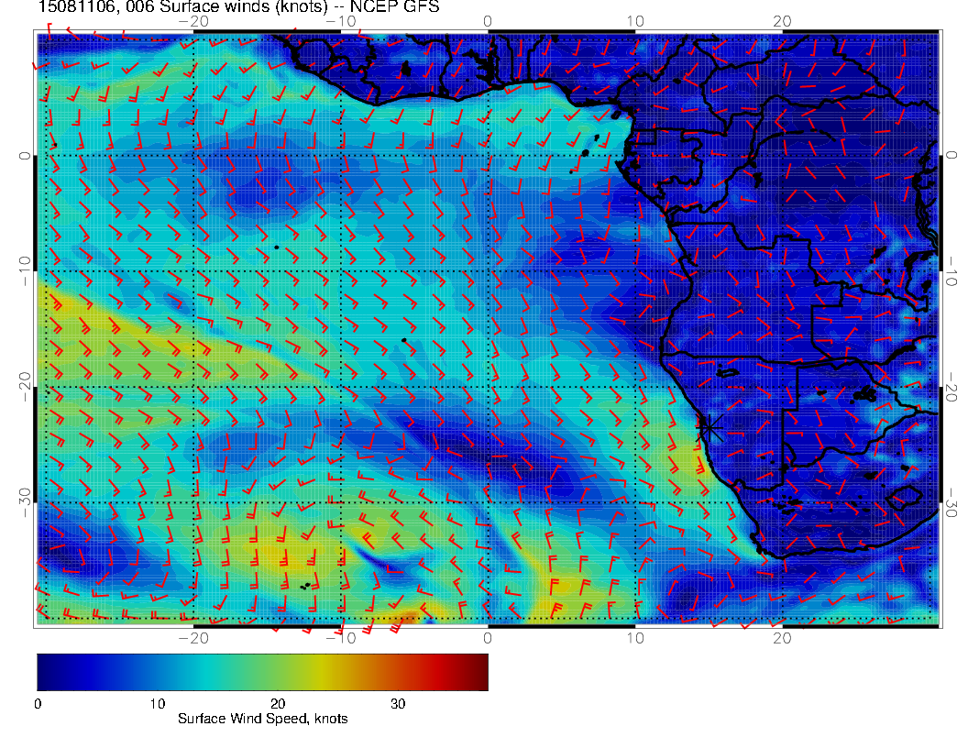The image size is (968, 748).
Task: Click the right latitude axis label '−30'
Action: tap(951, 502)
